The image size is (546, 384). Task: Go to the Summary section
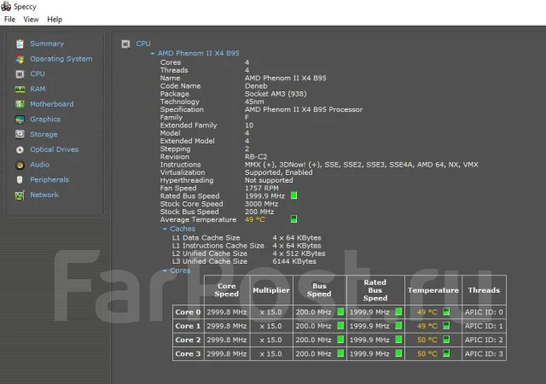coord(47,44)
